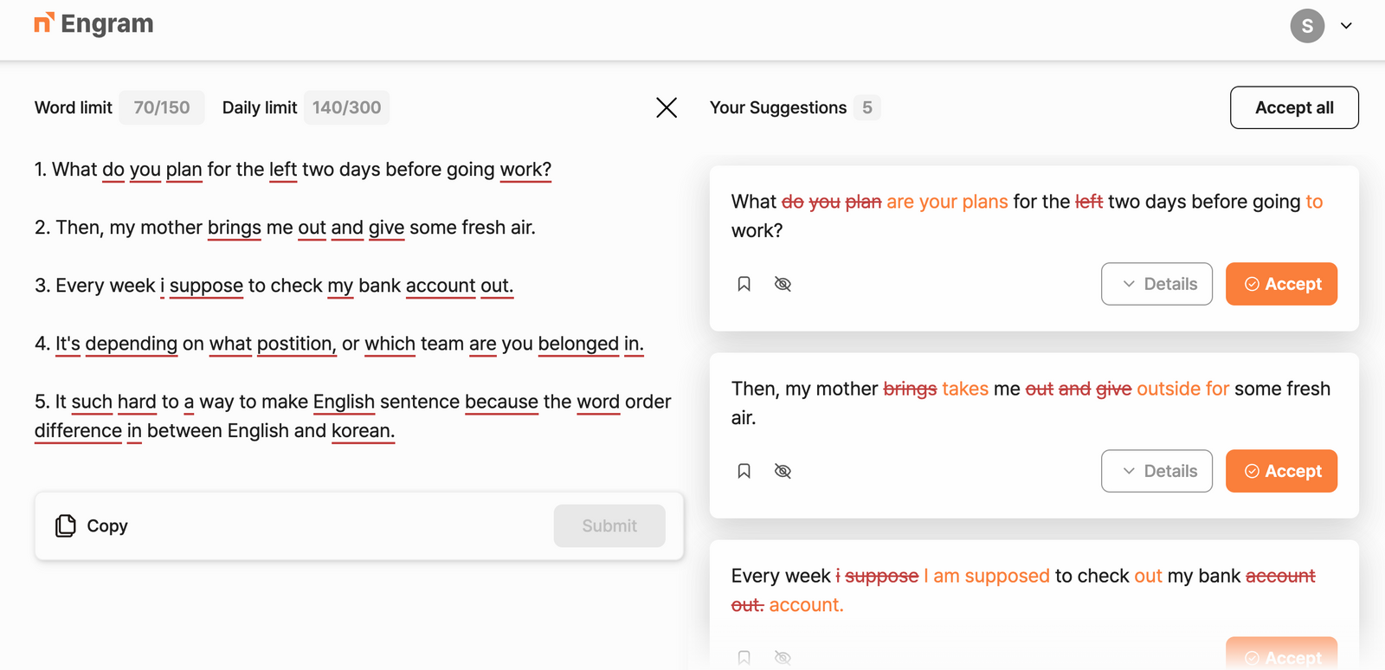The height and width of the screenshot is (670, 1385).
Task: Click inside the sentence editing area
Action: [x=346, y=303]
